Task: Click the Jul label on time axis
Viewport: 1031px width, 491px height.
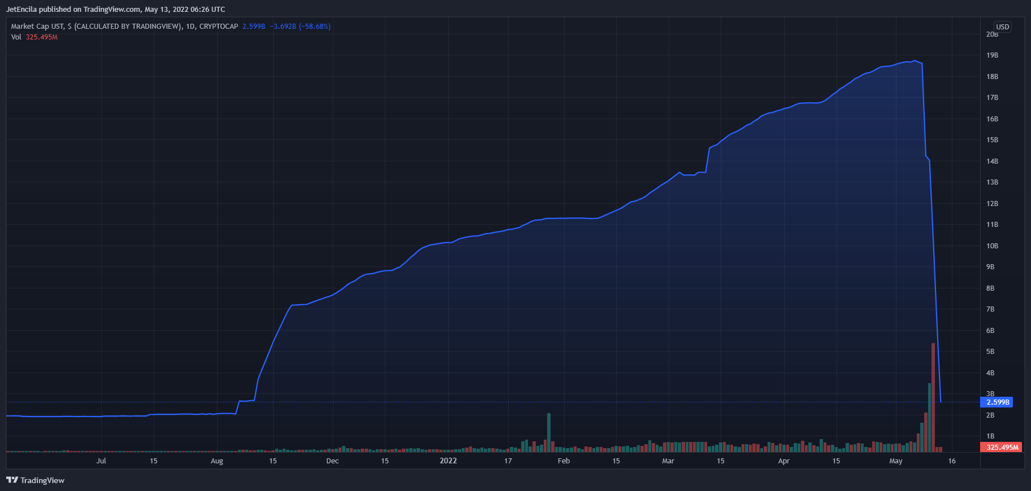Action: point(101,461)
